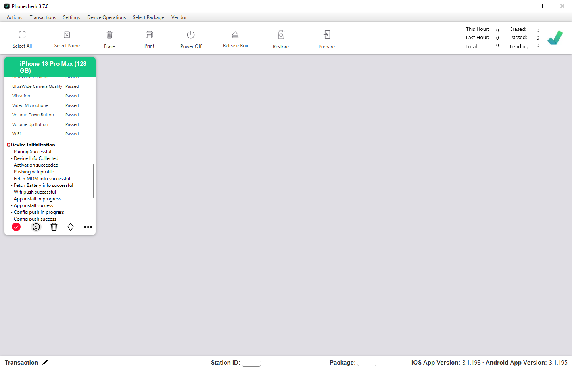Expand the three-dots more options menu
This screenshot has height=369, width=572.
(x=88, y=227)
